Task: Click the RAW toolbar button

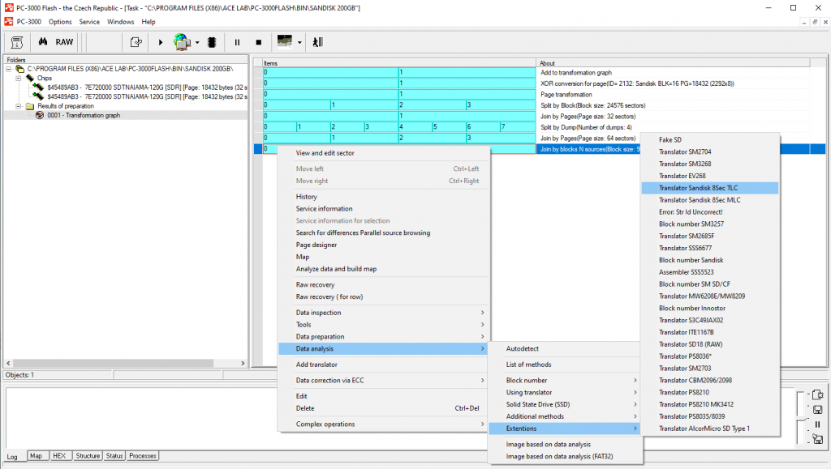Action: pyautogui.click(x=64, y=42)
